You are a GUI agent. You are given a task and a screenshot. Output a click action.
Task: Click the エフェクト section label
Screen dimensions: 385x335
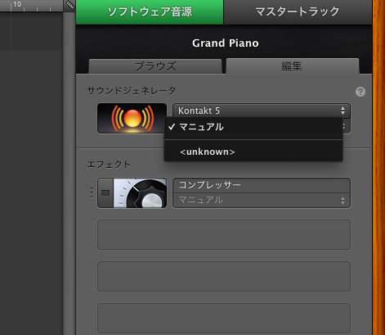click(x=109, y=165)
